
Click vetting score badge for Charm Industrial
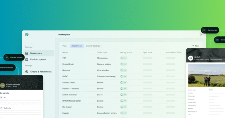coord(124,95)
